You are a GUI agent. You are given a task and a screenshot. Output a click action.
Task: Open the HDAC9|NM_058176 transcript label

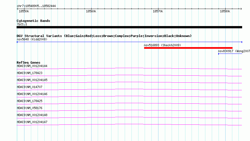pyautogui.click(x=30, y=108)
